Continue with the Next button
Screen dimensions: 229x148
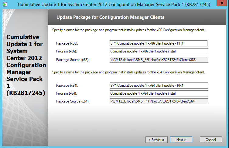[x=181, y=140]
